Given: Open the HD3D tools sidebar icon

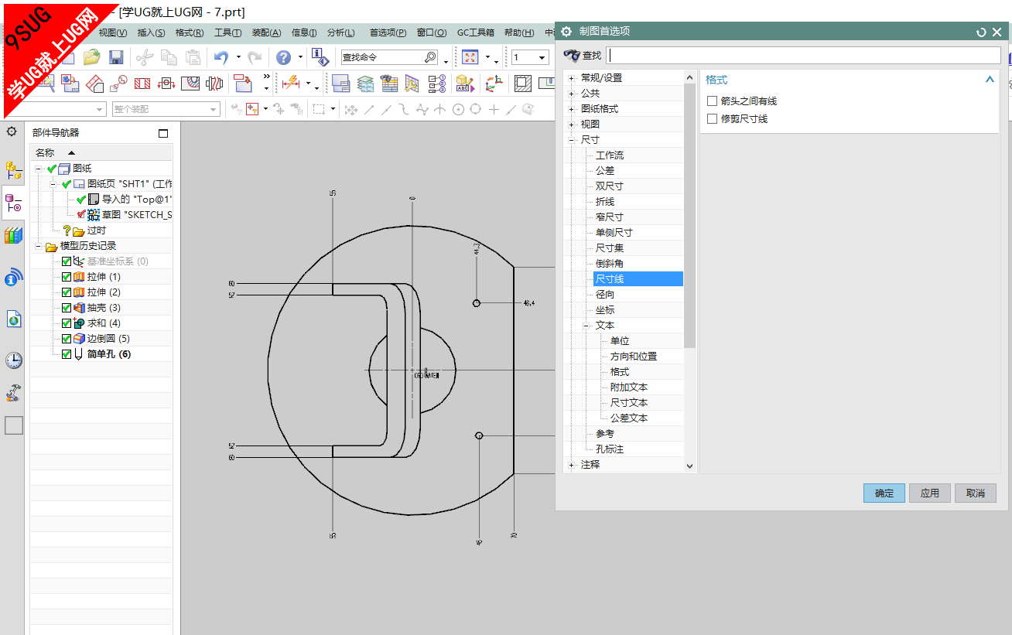Looking at the screenshot, I should [13, 277].
